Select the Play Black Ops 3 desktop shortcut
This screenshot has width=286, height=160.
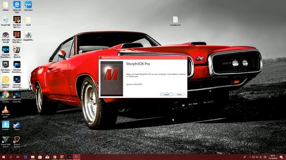17,22
